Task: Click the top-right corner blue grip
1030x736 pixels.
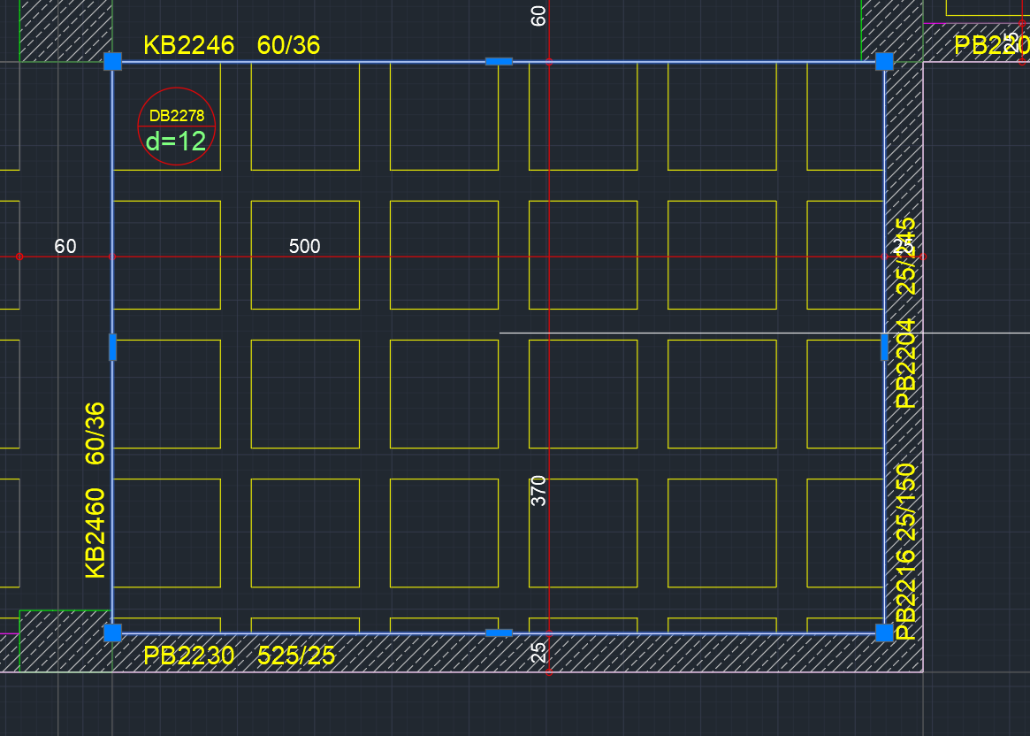Action: click(884, 61)
